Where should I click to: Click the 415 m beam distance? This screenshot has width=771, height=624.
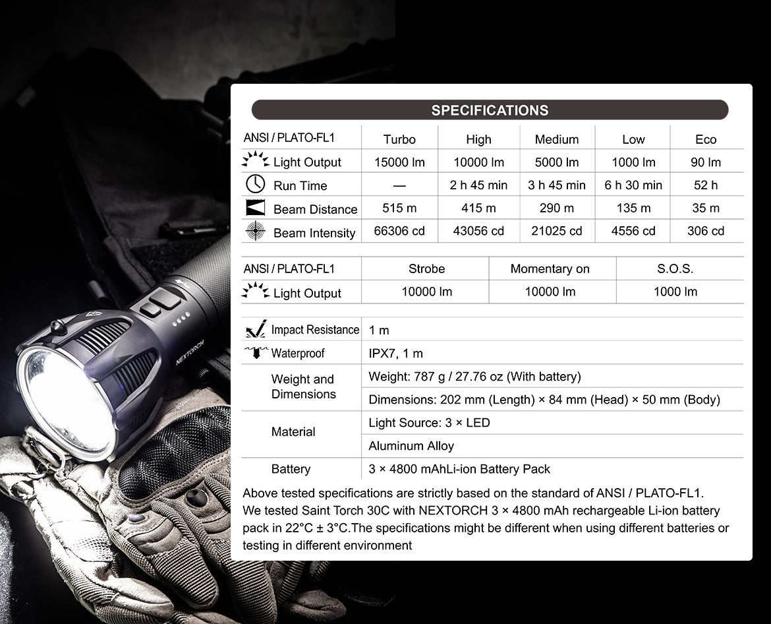478,208
